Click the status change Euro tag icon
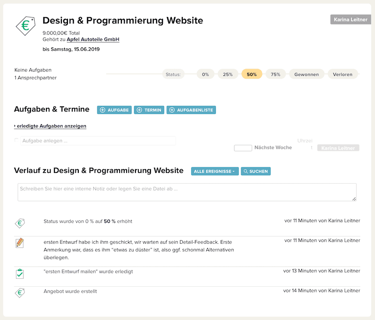The image size is (375, 320). (x=20, y=223)
